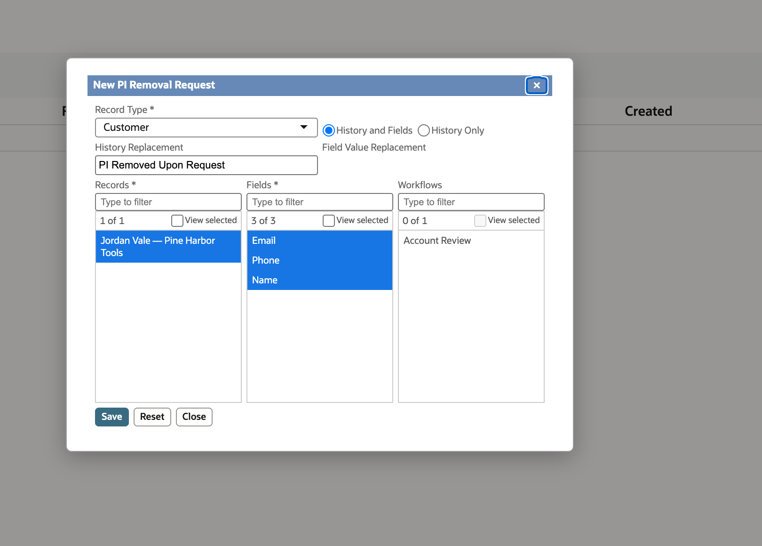Close dialog with the X icon
The image size is (762, 546).
(537, 86)
